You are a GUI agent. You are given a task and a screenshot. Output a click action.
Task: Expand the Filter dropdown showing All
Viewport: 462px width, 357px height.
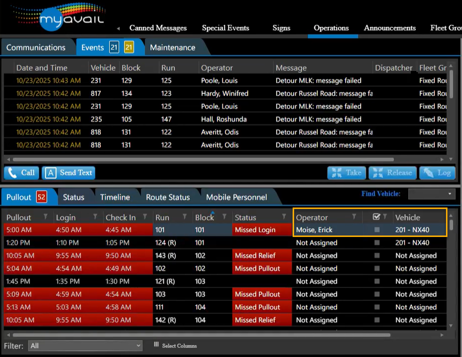(x=86, y=345)
